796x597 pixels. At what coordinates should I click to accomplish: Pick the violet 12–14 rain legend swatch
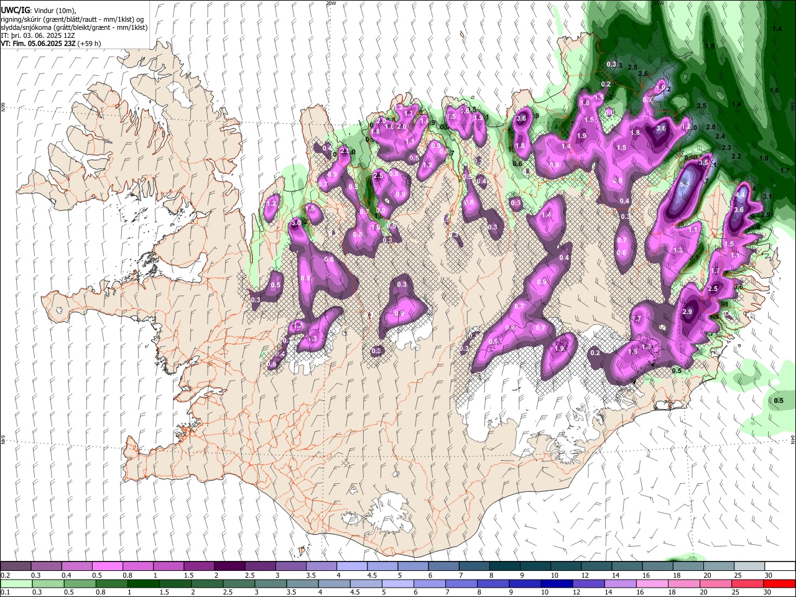[588, 583]
